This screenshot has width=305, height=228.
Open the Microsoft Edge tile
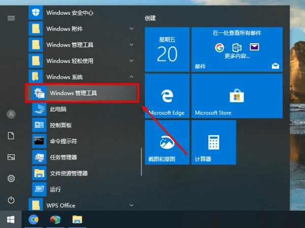(x=167, y=96)
